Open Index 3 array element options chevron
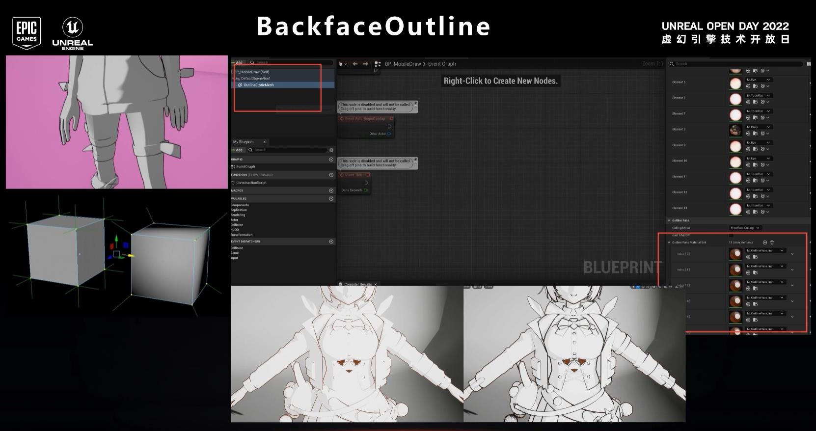 (792, 301)
